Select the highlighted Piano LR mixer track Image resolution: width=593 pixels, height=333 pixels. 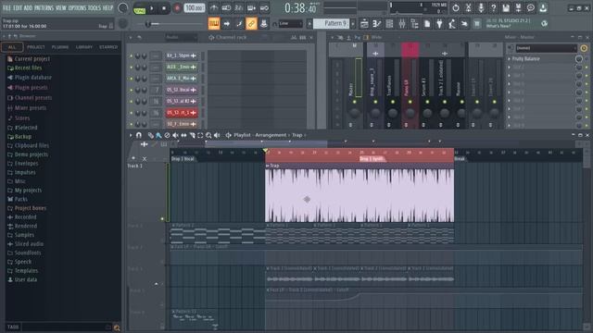click(410, 86)
